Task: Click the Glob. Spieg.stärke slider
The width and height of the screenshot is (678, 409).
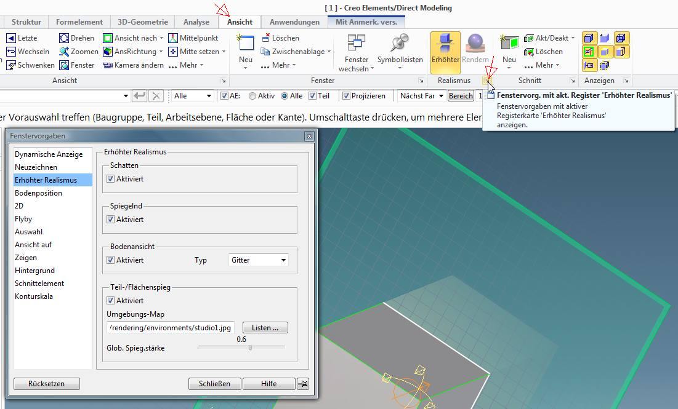Action: pos(241,347)
